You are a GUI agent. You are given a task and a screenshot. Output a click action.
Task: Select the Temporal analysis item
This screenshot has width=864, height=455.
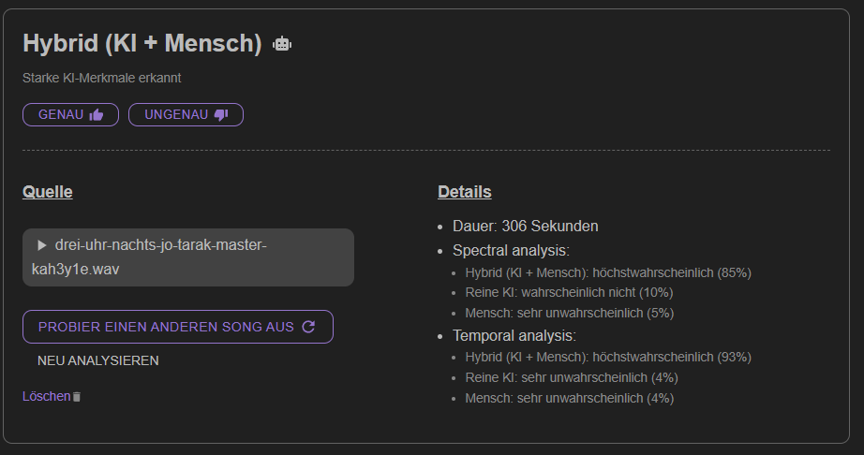514,335
